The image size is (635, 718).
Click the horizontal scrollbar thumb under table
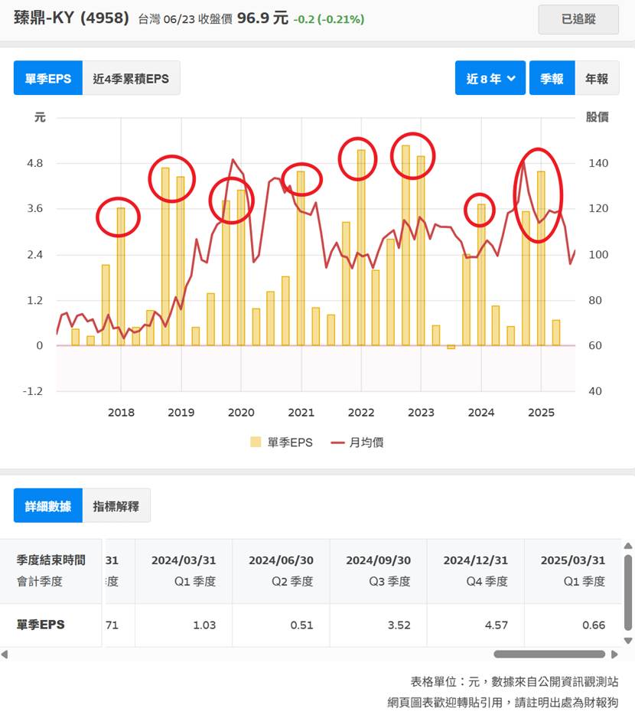click(549, 654)
